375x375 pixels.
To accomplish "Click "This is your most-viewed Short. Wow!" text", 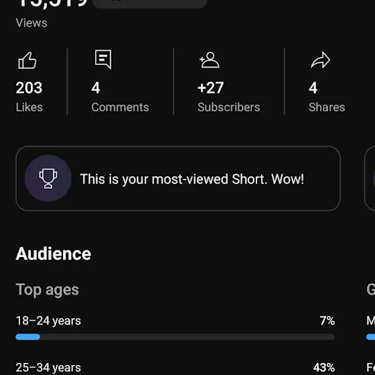I will 192,179.
